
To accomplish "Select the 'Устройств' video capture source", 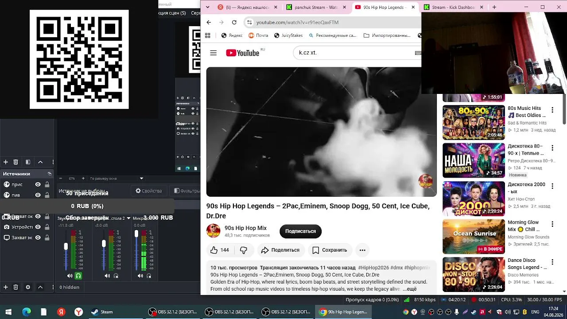I will point(27,227).
